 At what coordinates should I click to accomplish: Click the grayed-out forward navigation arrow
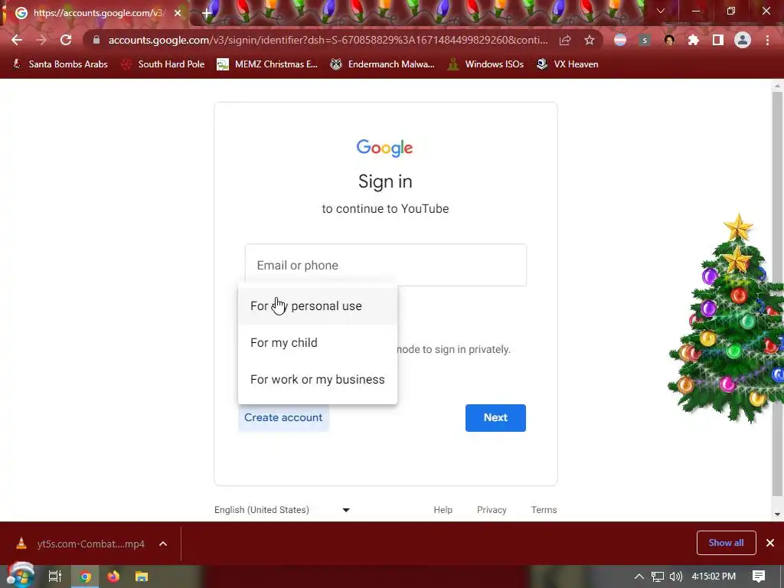(x=41, y=40)
